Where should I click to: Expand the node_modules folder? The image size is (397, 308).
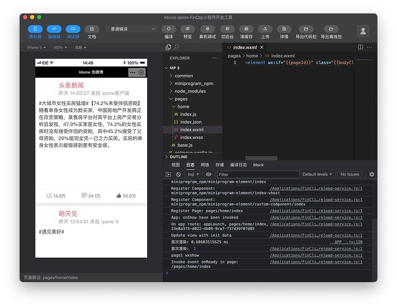190,91
